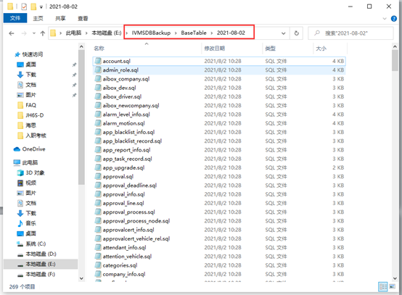The image size is (402, 295).
Task: Open quick access toolbar customize dropdown
Action: pos(41,7)
